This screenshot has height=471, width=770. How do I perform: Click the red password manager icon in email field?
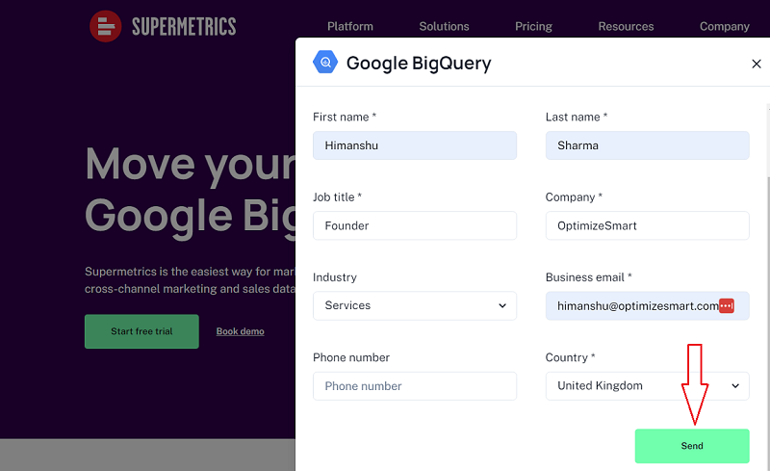coord(727,305)
